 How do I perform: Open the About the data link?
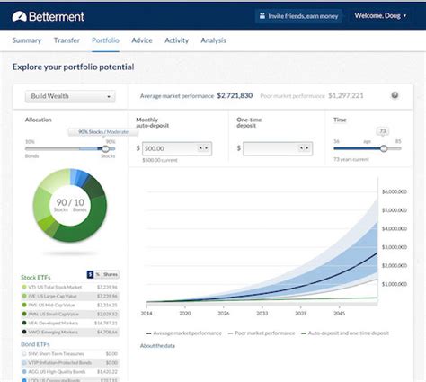click(157, 346)
